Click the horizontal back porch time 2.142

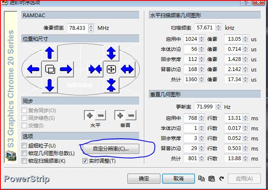click(234, 69)
